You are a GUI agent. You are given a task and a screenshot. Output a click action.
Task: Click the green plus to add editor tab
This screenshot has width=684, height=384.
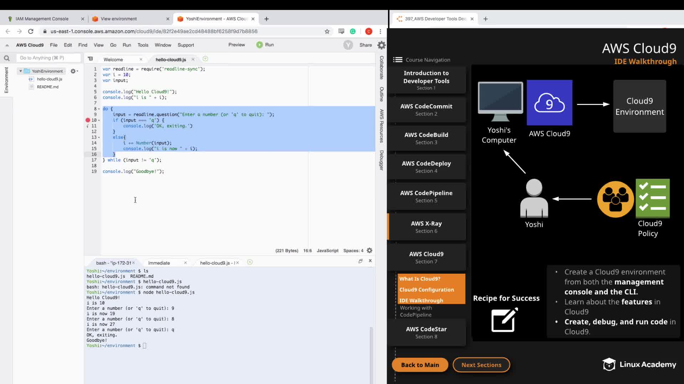tap(205, 59)
